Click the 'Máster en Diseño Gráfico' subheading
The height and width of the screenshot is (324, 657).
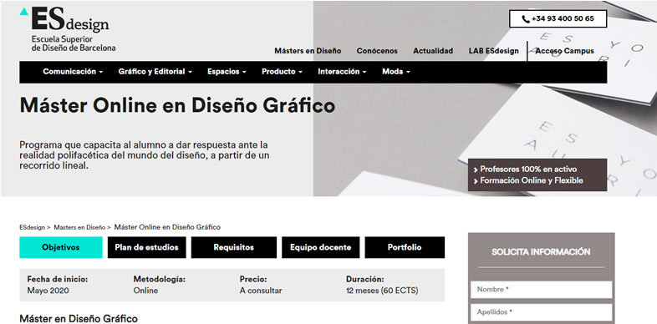click(79, 318)
